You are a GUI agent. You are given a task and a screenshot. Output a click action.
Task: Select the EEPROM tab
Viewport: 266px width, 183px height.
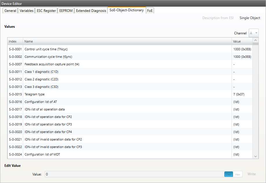(x=66, y=11)
